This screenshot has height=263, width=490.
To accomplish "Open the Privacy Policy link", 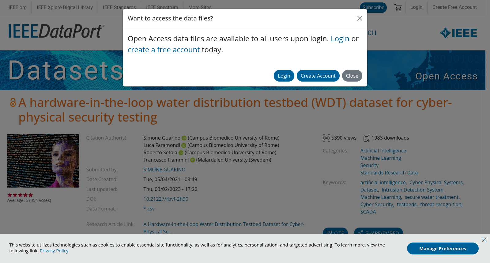I will 54,251.
